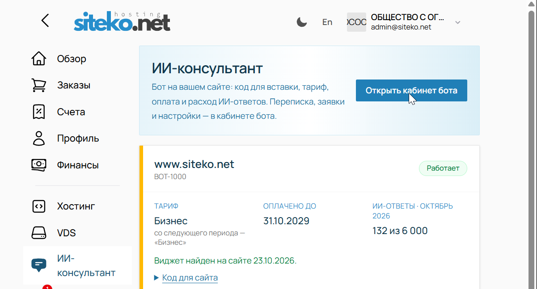537x289 pixels.
Task: Open the Профиль section
Action: coord(77,138)
